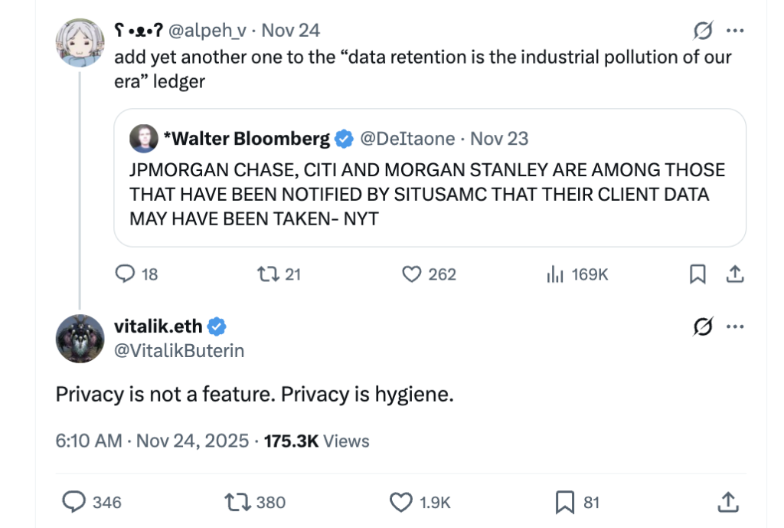
Task: Bookmark alpeh_v's tweet
Action: [x=697, y=274]
